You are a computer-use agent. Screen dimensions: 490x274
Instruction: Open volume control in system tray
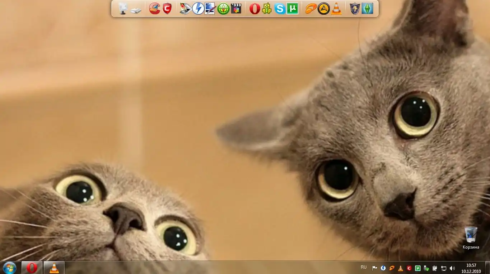[452, 268]
